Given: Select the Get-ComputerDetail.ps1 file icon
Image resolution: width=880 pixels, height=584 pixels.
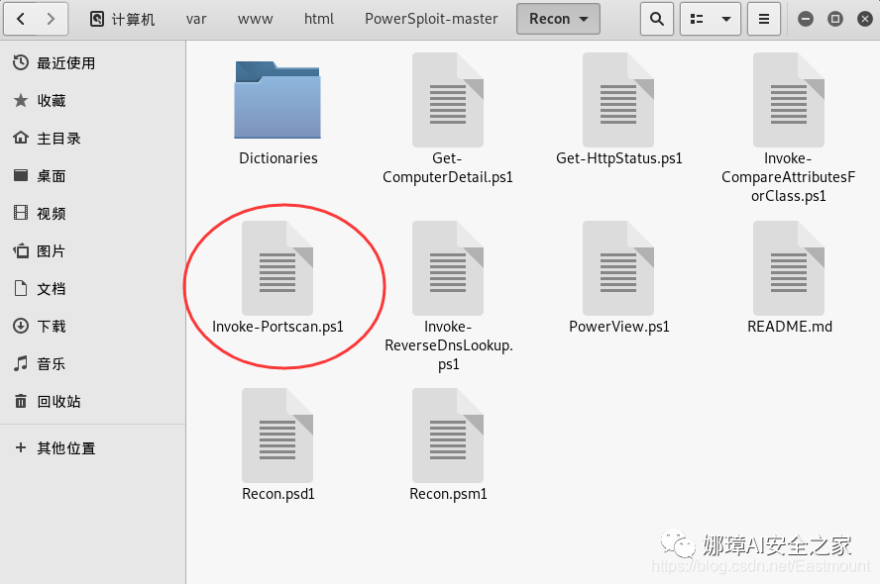Looking at the screenshot, I should point(448,100).
